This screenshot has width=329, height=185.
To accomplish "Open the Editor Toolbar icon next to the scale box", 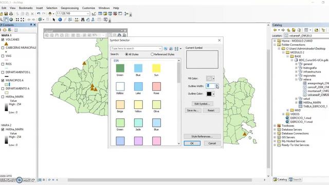I will (x=94, y=14).
